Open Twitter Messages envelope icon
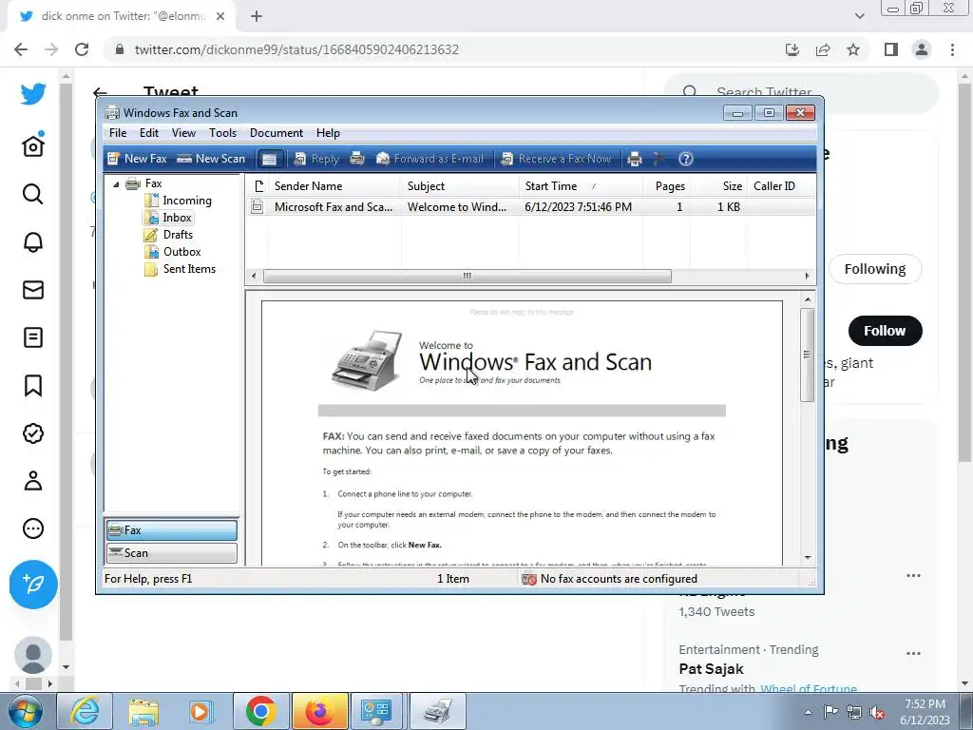This screenshot has height=730, width=973. click(x=33, y=290)
